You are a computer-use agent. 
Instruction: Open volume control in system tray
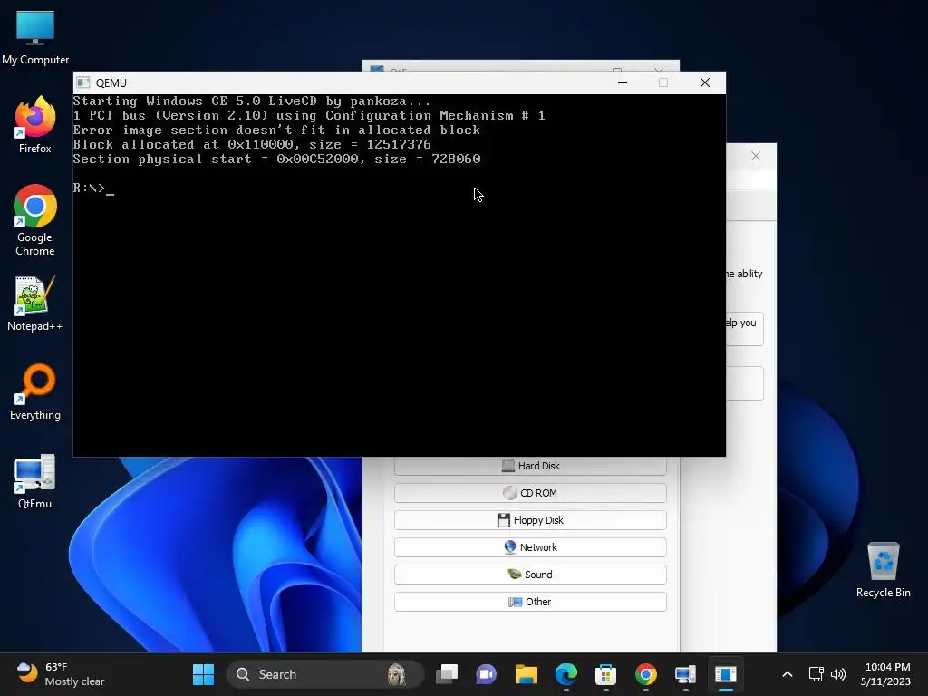[x=838, y=674]
